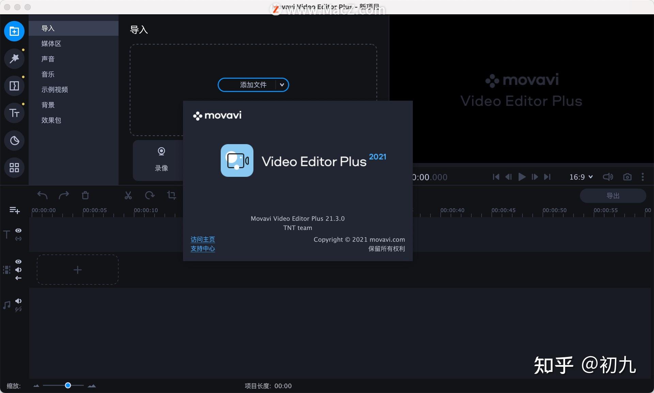This screenshot has width=654, height=393.
Task: Toggle title track visibility eye
Action: (x=18, y=231)
